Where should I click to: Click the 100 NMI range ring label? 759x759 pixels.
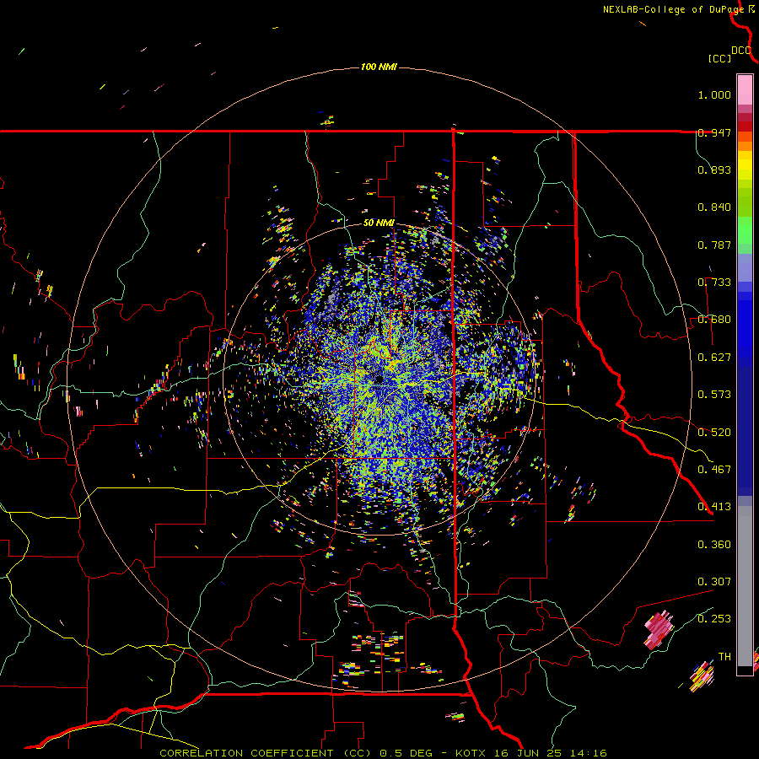pyautogui.click(x=379, y=67)
